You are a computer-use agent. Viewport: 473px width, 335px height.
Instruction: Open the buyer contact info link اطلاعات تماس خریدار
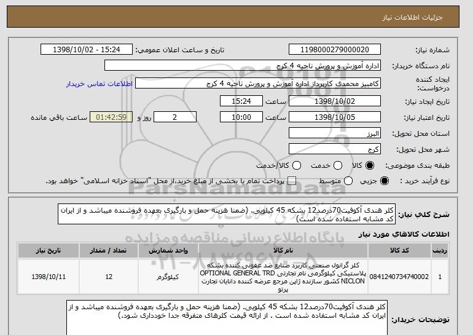pyautogui.click(x=100, y=84)
